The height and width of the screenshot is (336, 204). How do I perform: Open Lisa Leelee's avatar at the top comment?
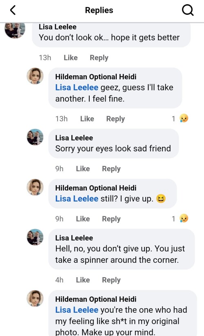15,30
